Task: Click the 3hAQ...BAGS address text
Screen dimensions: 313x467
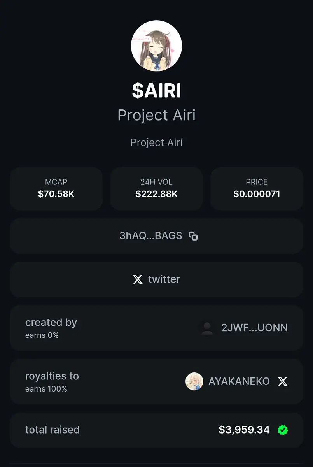Action: tap(151, 236)
